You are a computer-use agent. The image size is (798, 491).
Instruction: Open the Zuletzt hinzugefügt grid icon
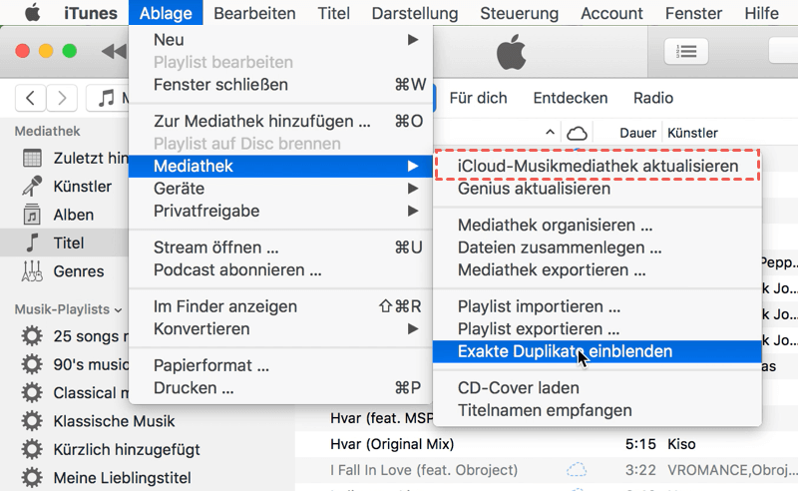pos(33,158)
